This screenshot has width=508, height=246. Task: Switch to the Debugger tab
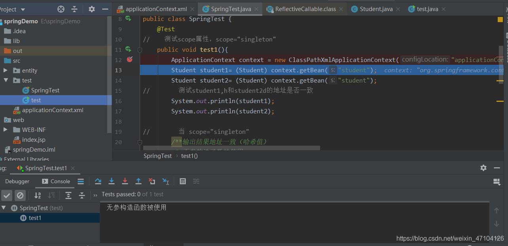[17, 181]
